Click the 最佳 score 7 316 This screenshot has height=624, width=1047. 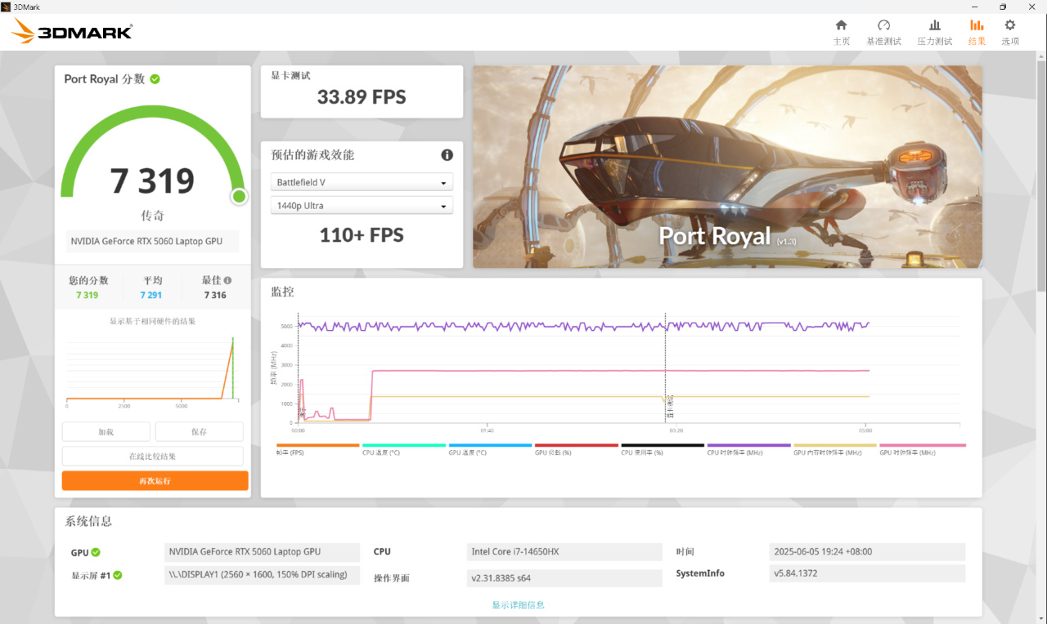tap(215, 295)
